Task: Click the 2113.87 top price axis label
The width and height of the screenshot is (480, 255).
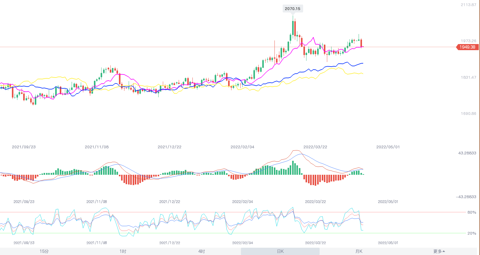Action: [x=468, y=5]
